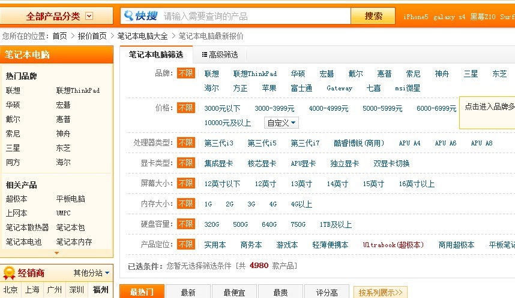Select 不限 toggle for 品牌 filter
This screenshot has width=515, height=298.
185,73
